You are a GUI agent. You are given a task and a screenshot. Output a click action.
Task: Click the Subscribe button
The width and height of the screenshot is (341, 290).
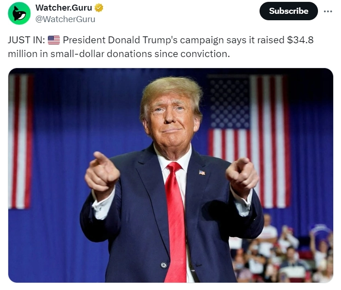(x=289, y=11)
